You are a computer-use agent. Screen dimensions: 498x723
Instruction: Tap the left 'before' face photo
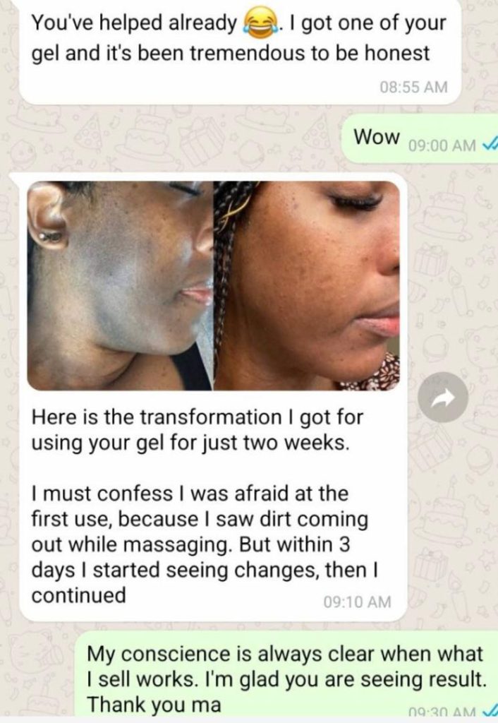coord(120,285)
